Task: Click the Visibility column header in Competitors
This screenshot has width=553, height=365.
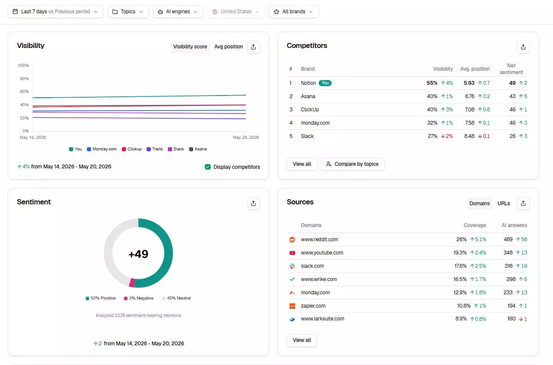Action: tap(443, 69)
